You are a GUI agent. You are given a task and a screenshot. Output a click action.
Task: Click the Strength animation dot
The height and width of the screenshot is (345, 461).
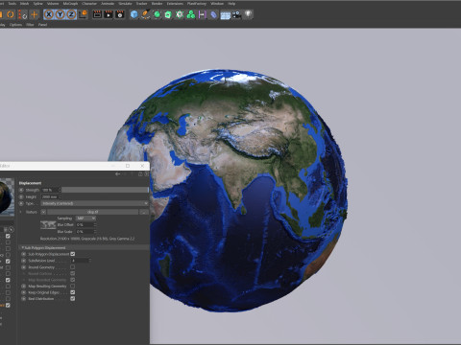tap(21, 190)
